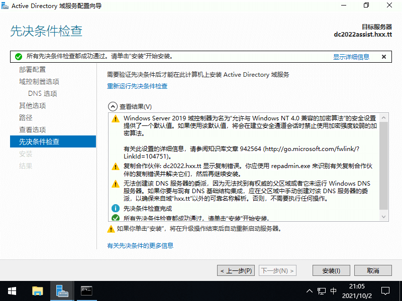
Task: Open the notification center icon
Action: tap(385, 291)
